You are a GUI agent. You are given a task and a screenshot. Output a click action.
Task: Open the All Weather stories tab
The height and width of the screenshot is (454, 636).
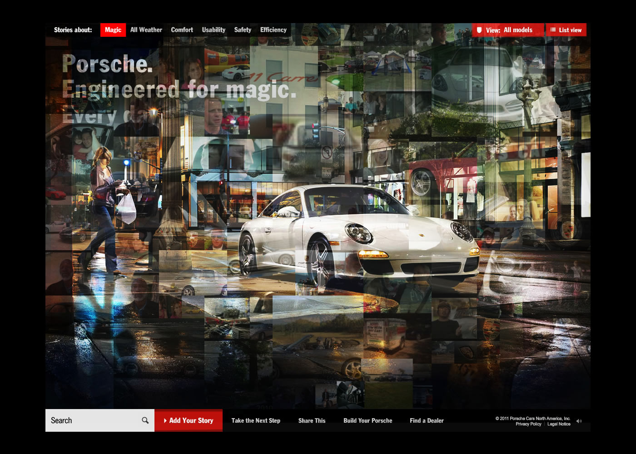[146, 30]
